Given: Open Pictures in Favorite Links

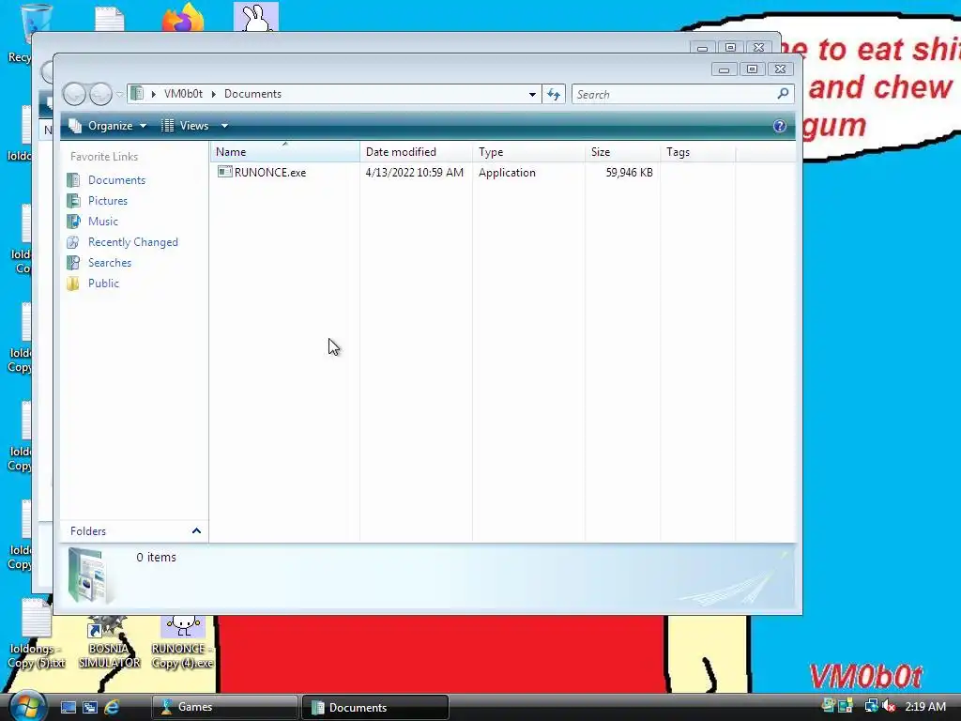Looking at the screenshot, I should pyautogui.click(x=107, y=201).
